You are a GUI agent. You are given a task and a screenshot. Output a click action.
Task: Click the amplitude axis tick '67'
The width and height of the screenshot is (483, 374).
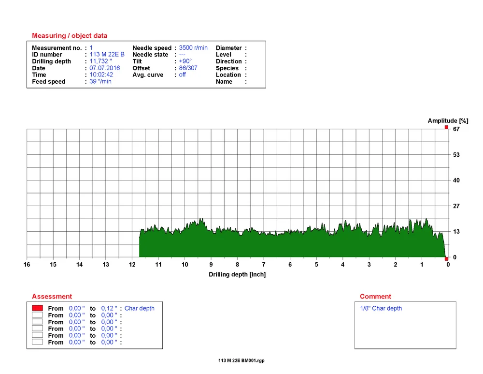coord(456,129)
